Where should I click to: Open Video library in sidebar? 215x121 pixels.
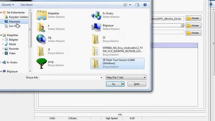click(x=10, y=53)
